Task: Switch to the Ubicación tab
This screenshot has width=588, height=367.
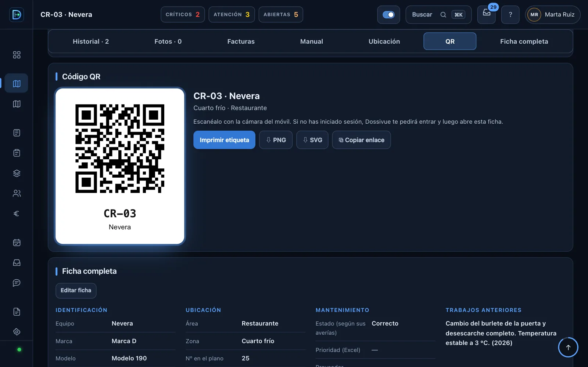Action: click(x=384, y=41)
